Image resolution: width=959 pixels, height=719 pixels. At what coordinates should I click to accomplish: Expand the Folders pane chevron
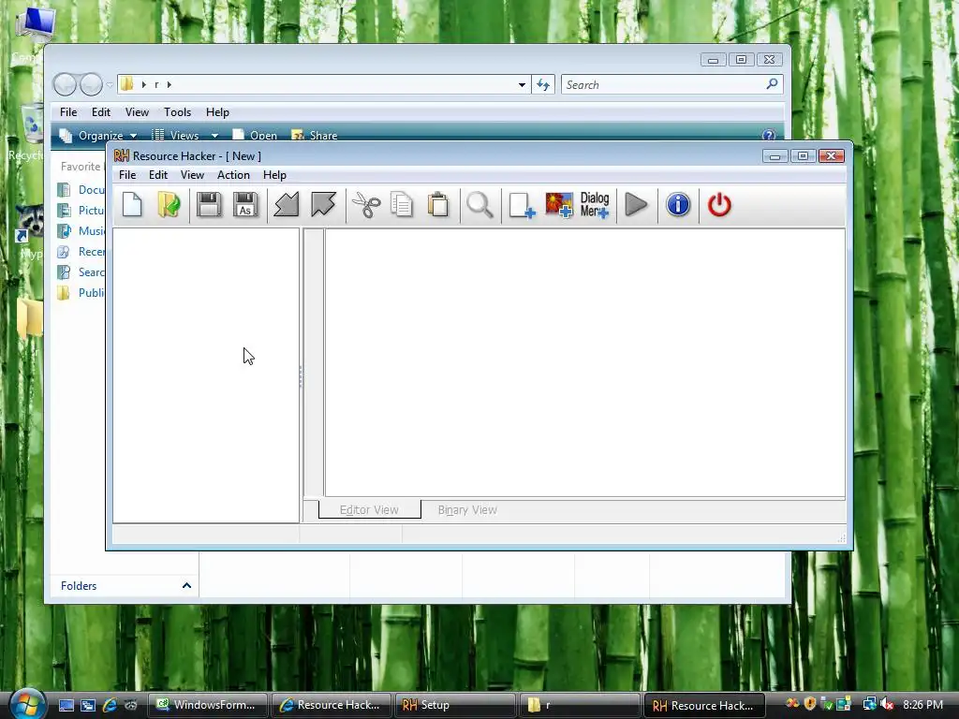tap(186, 586)
